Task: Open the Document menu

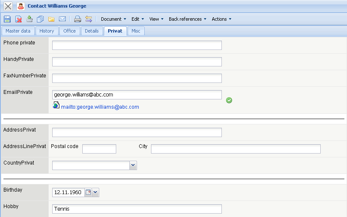Action: point(113,19)
